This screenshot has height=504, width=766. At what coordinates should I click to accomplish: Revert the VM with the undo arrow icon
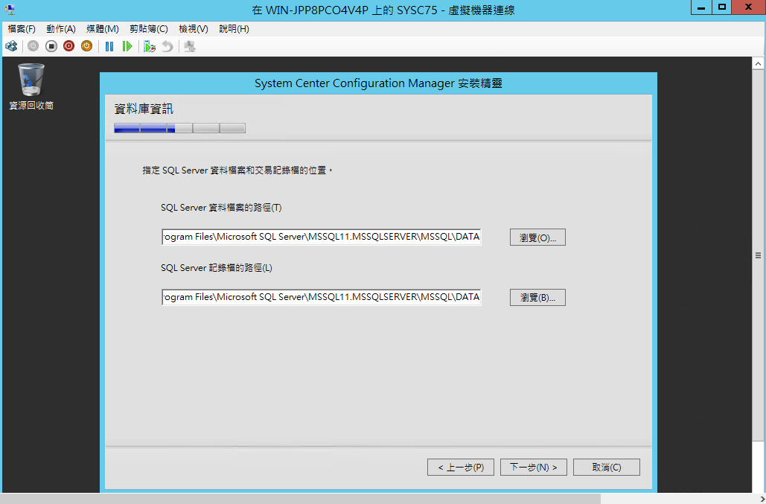pos(167,46)
